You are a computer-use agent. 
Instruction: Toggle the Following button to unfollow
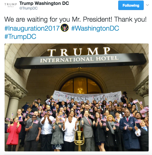131,5
